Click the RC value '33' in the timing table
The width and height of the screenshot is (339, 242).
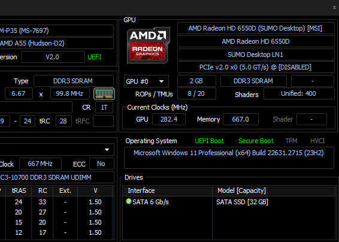click(43, 202)
